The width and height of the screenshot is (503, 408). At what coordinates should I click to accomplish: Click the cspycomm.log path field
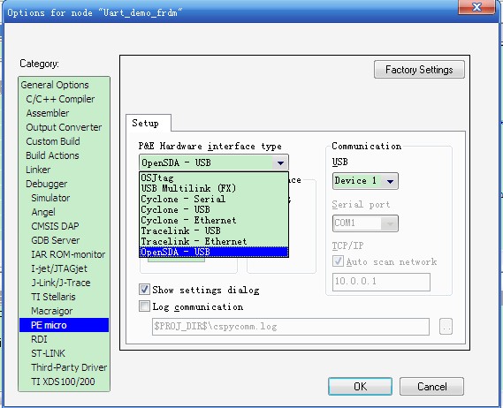pos(291,327)
